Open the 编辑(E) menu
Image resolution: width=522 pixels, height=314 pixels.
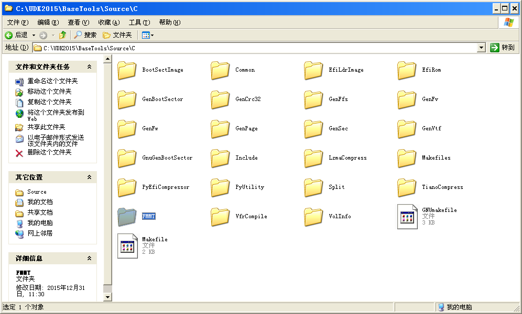click(48, 23)
